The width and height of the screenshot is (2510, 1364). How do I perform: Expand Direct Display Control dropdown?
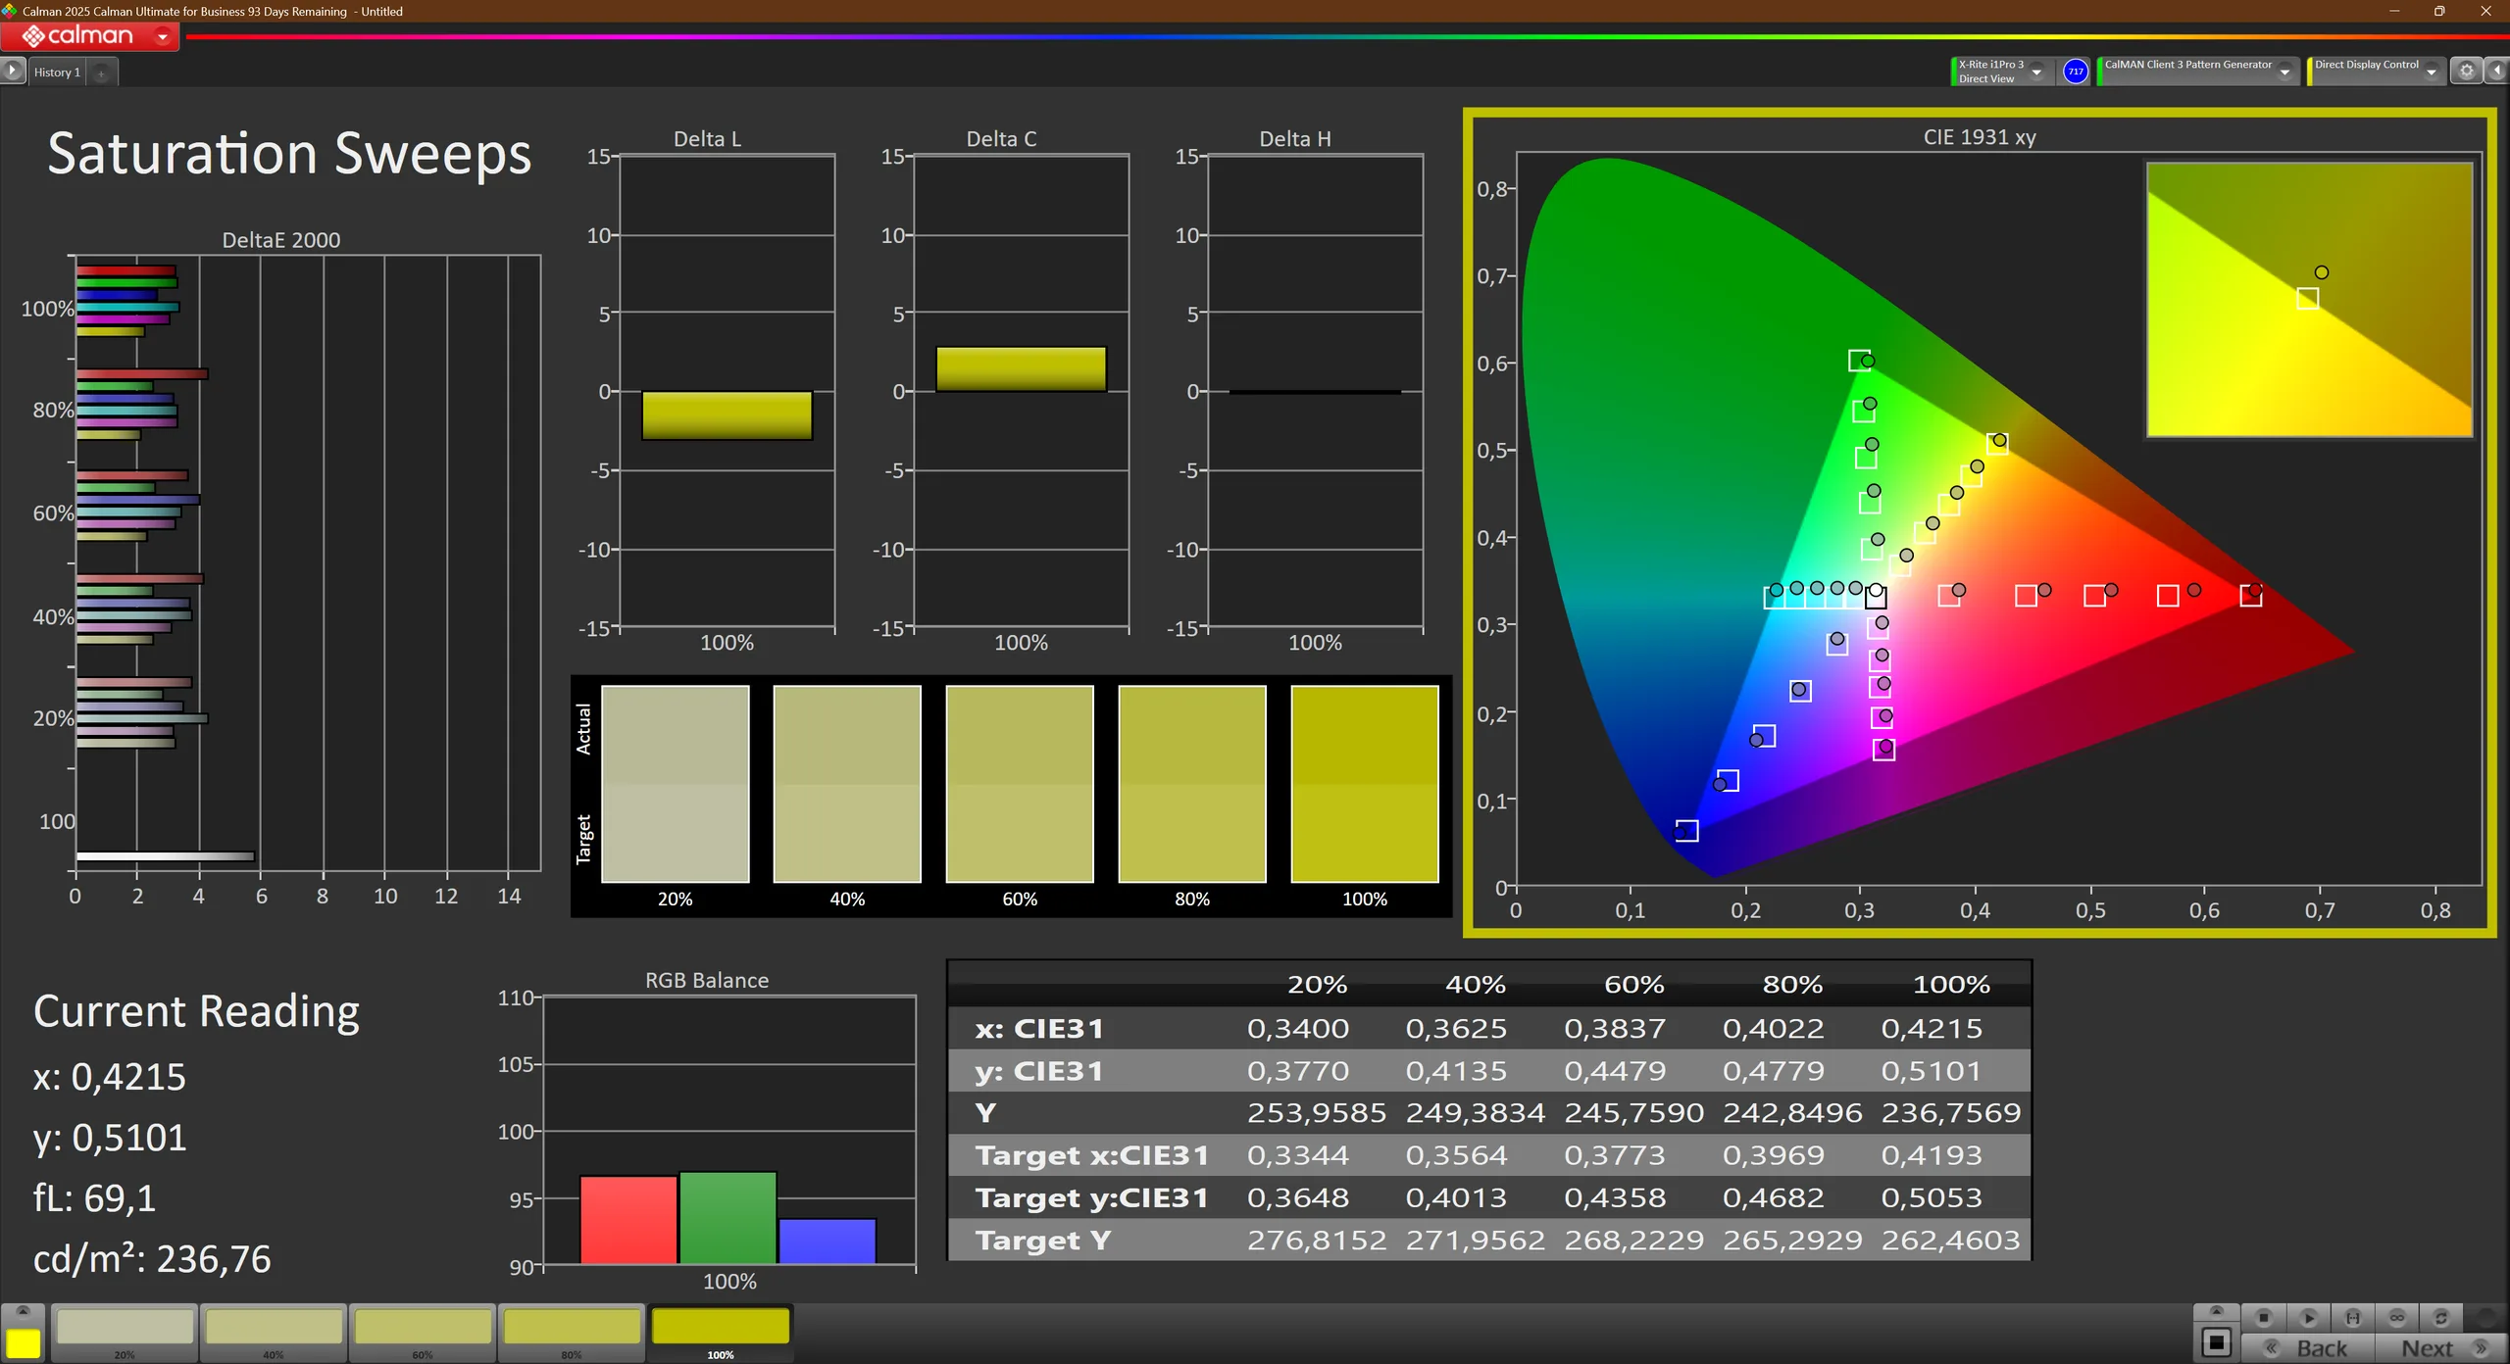[2431, 73]
